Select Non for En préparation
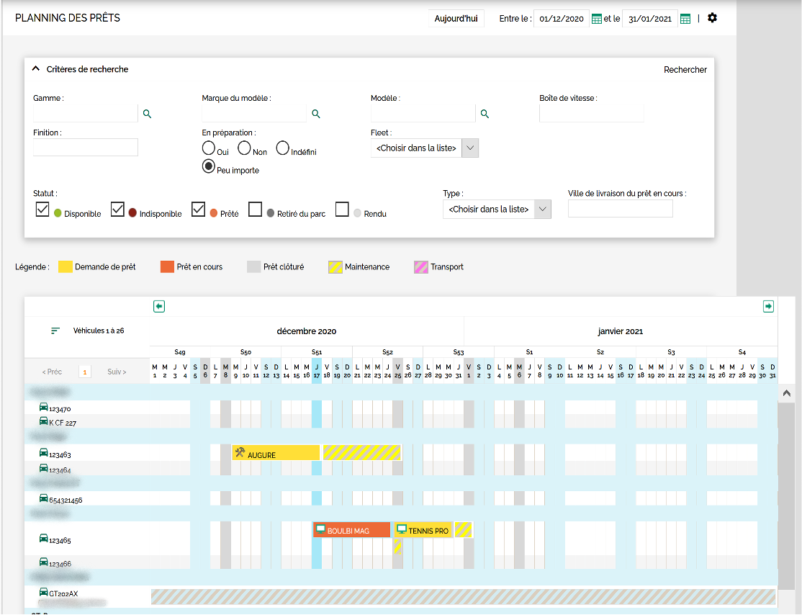This screenshot has height=615, width=802. coord(244,148)
